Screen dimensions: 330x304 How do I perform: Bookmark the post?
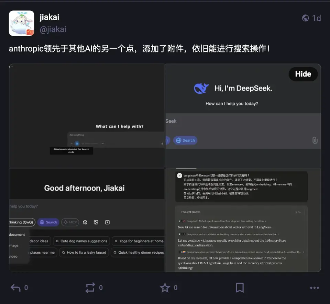coord(240,288)
